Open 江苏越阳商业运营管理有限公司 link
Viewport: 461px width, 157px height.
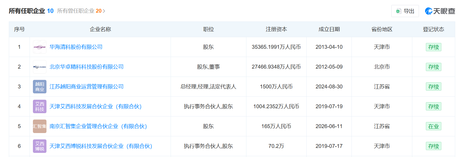86,87
